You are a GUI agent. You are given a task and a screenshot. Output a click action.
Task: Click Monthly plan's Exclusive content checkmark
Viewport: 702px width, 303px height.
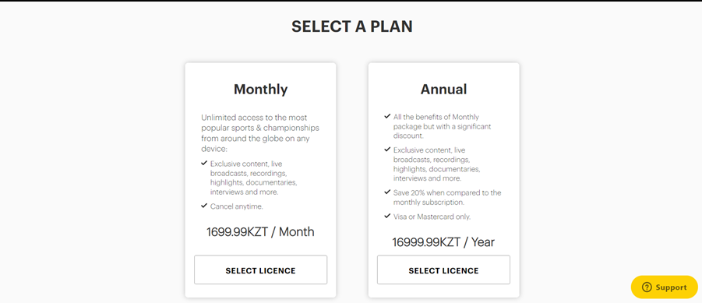pyautogui.click(x=204, y=163)
